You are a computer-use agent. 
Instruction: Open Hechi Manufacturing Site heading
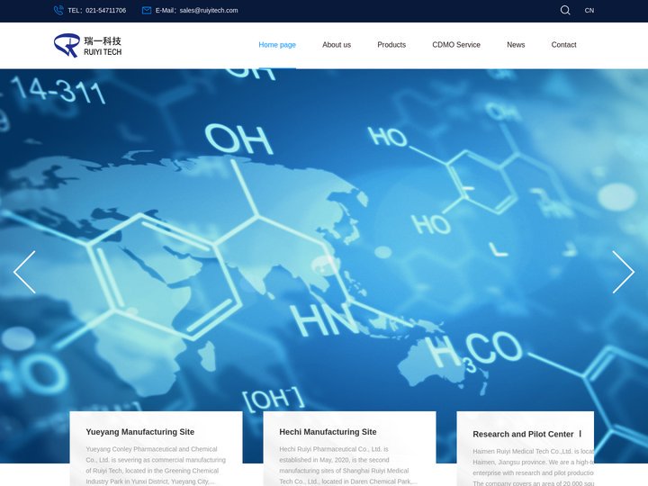pyautogui.click(x=328, y=432)
